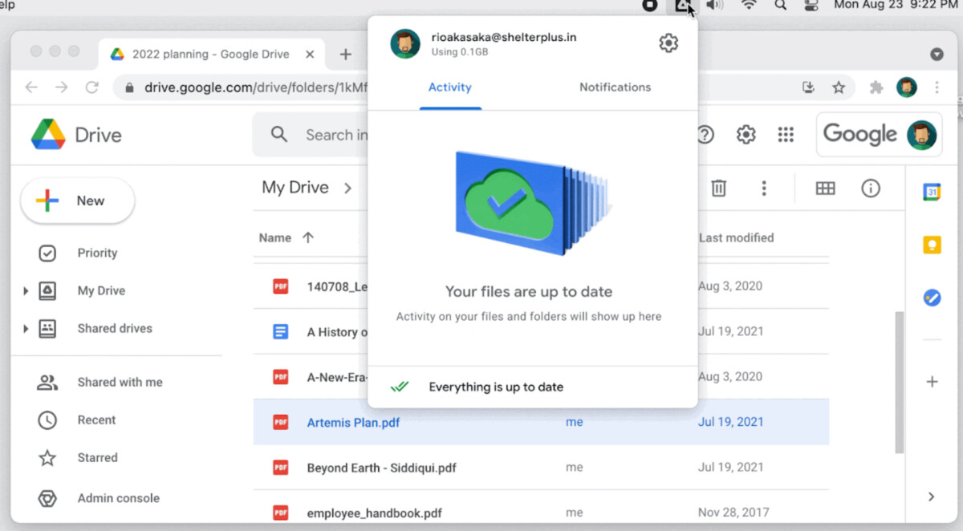Viewport: 963px width, 531px height.
Task: Open Shared with me
Action: (x=120, y=382)
